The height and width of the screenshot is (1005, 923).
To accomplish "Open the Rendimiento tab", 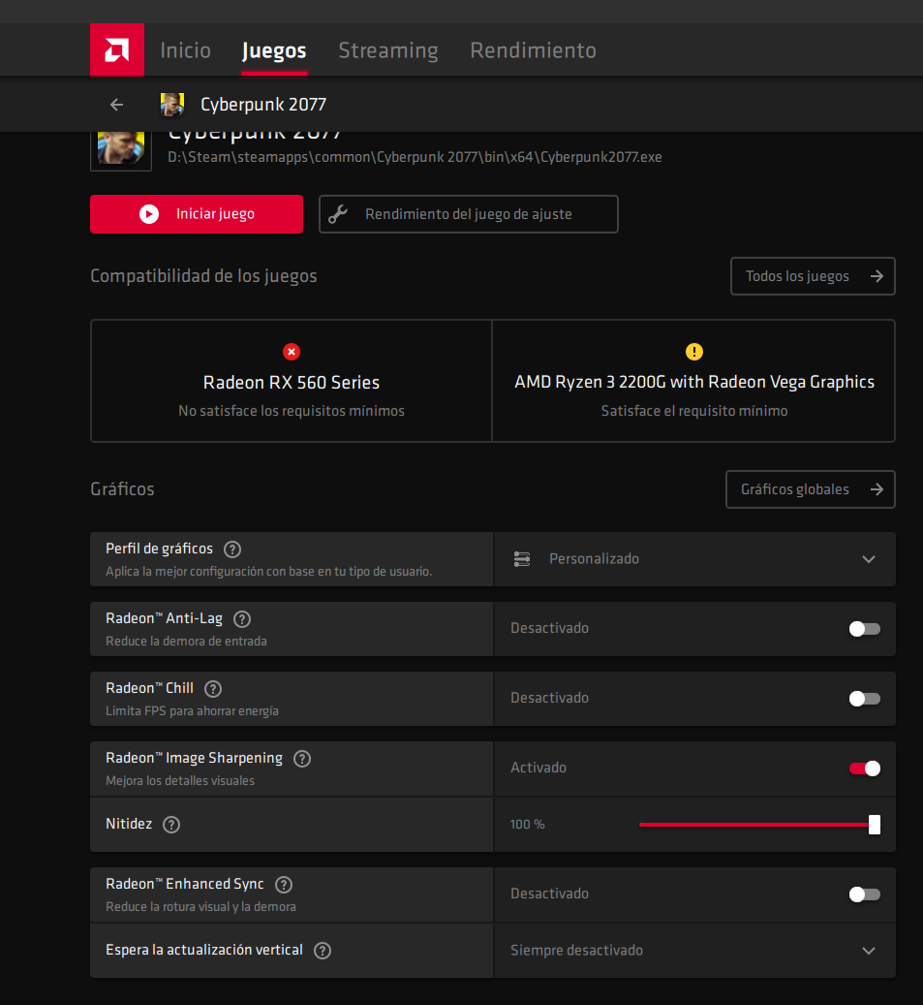I will pos(533,50).
